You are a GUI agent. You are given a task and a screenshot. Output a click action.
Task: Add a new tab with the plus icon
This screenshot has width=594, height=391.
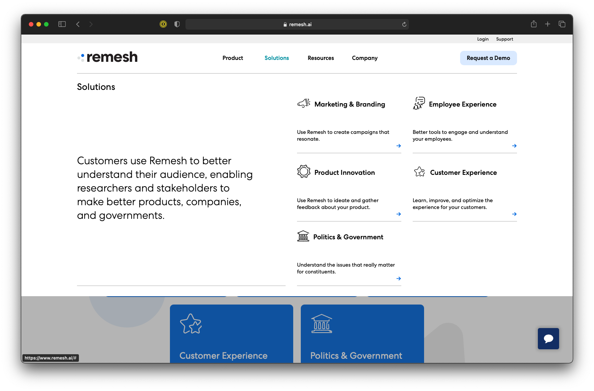548,24
